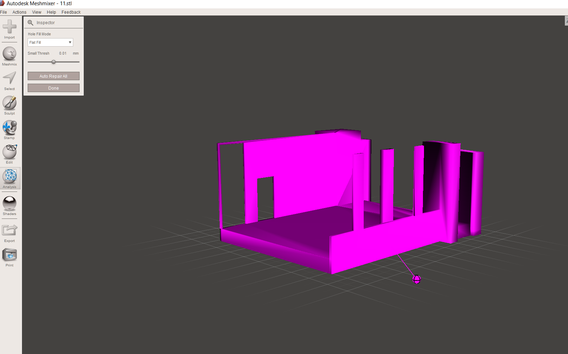Click the Auto Repair All button
568x354 pixels.
click(54, 76)
